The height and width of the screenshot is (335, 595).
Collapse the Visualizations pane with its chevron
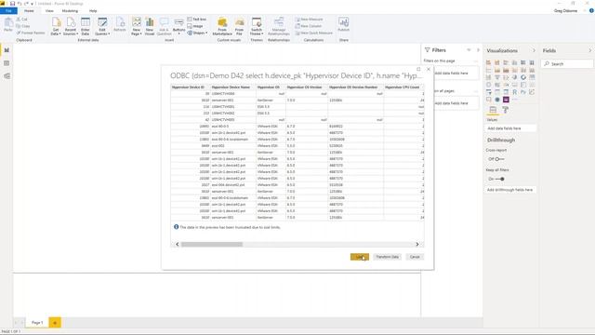tap(534, 50)
